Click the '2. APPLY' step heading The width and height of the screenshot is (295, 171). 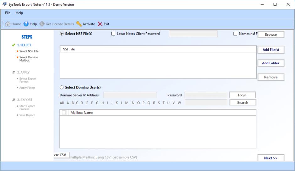[23, 72]
